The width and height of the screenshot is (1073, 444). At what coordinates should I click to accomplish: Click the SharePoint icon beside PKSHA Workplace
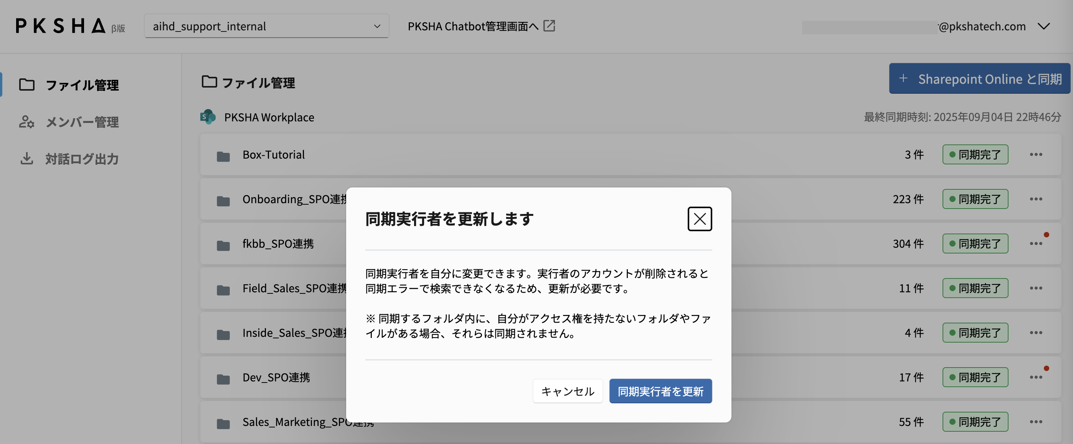click(x=208, y=117)
